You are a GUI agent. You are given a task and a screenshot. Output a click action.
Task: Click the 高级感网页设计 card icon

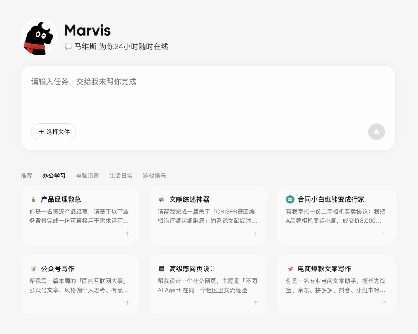point(161,269)
